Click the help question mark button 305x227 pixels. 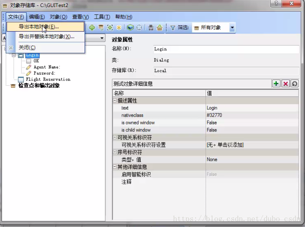click(276, 3)
